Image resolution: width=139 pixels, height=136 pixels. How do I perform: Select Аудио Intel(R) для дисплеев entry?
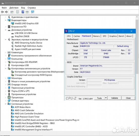[28, 49]
